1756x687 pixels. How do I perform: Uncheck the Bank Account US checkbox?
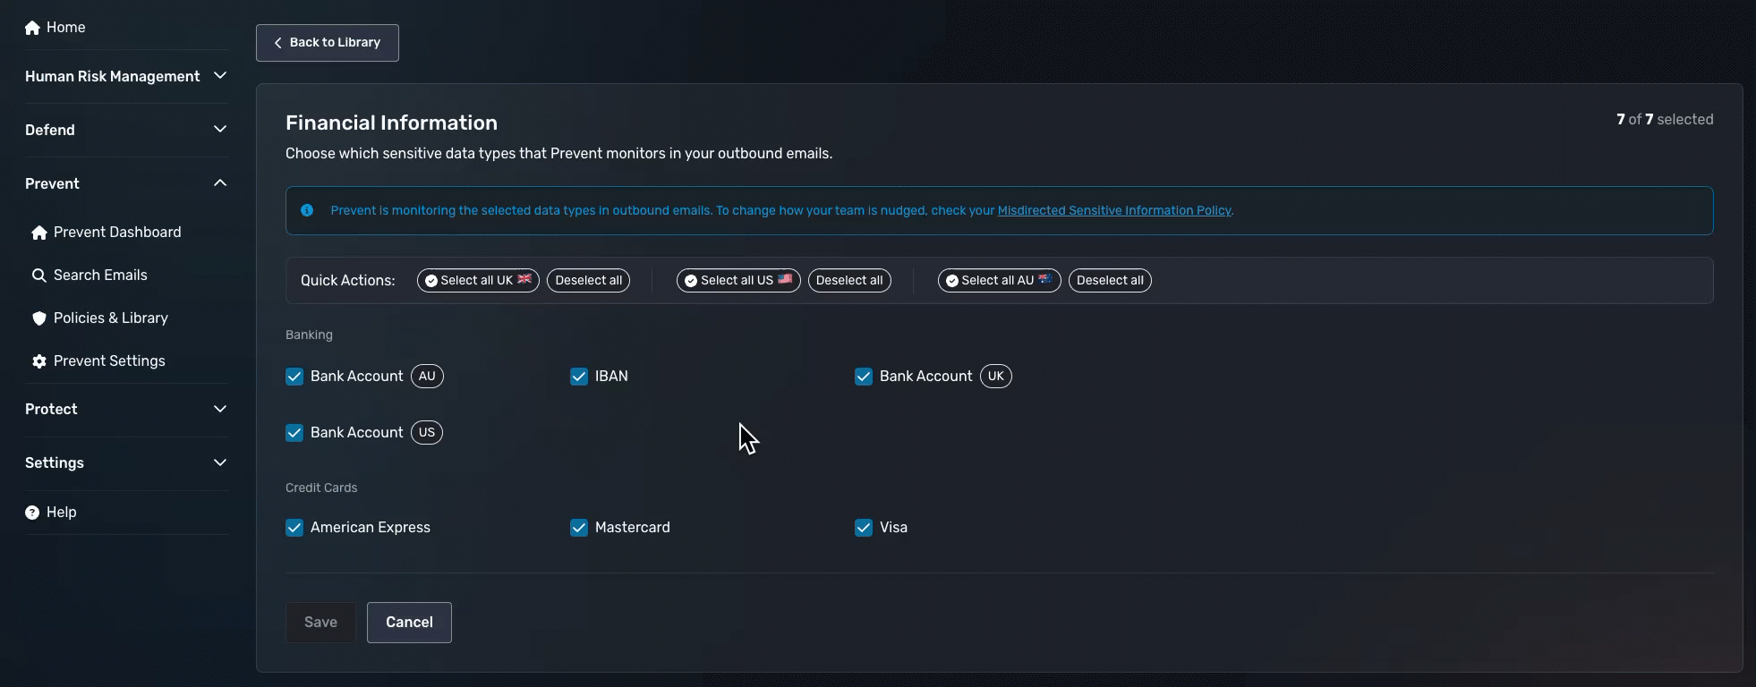pos(294,433)
